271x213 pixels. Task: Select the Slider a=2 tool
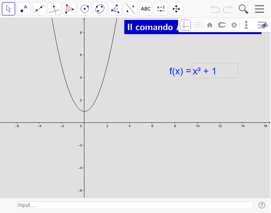point(161,9)
